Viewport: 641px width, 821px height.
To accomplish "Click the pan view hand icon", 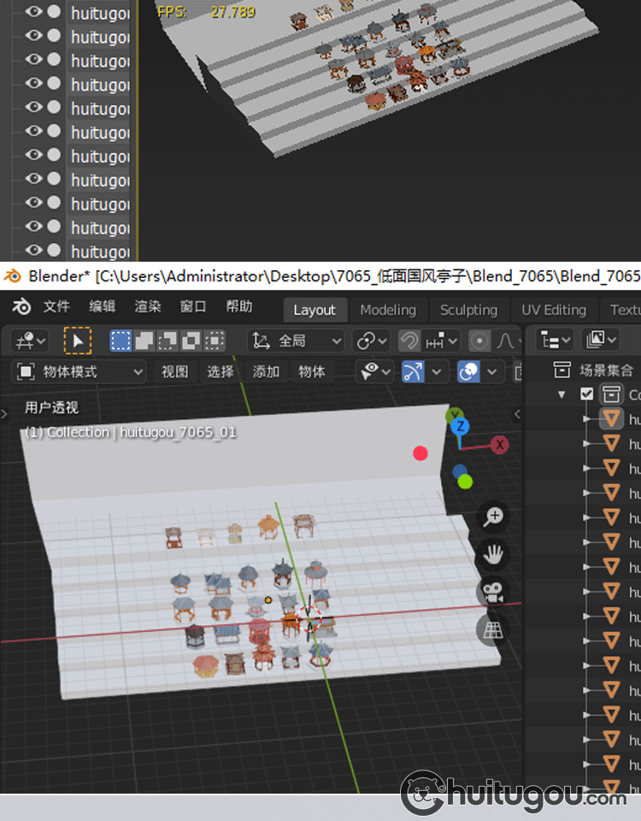I will coord(493,554).
